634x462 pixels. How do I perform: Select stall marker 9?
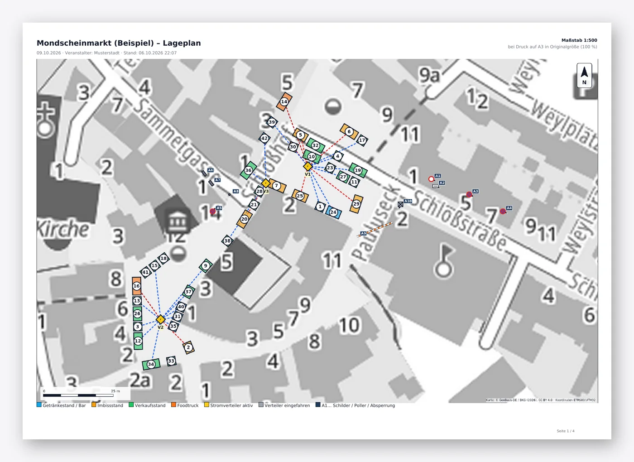point(206,266)
